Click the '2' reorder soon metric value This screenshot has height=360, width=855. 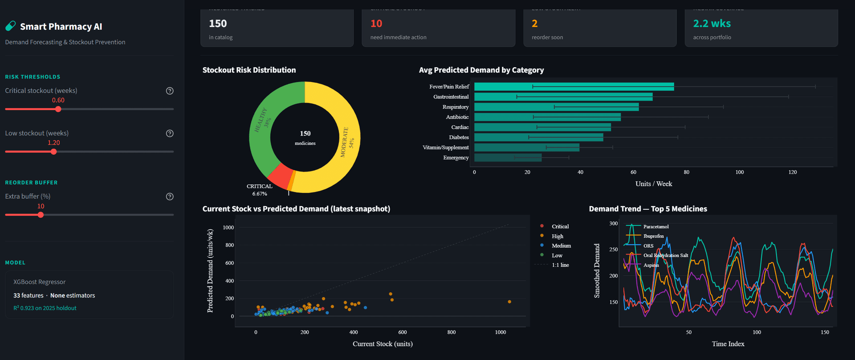[535, 24]
